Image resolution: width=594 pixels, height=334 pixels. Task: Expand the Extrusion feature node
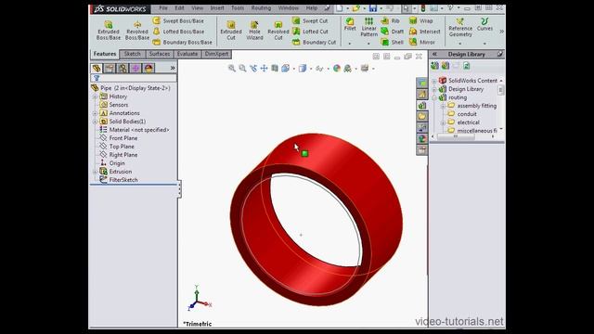[x=95, y=172]
